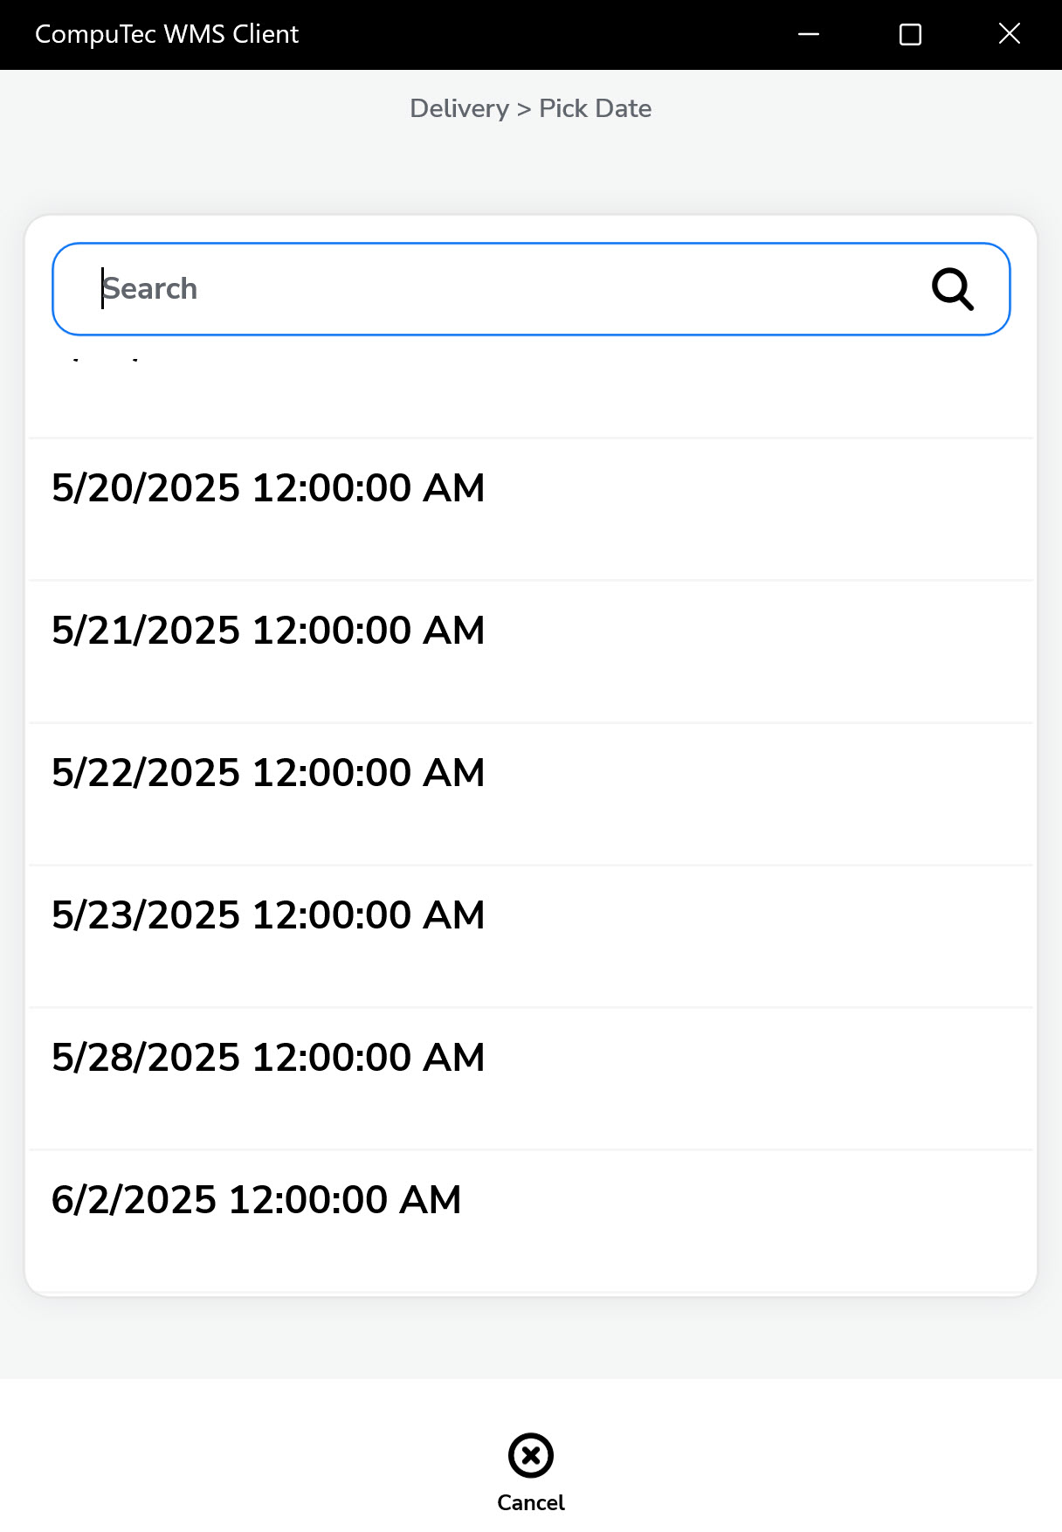Click the breadcrumb '>' separator
This screenshot has height=1532, width=1062.
pos(524,109)
